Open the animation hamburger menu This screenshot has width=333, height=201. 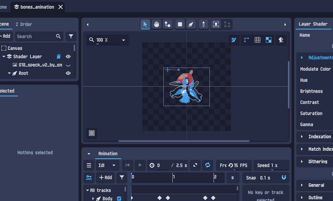click(x=89, y=165)
